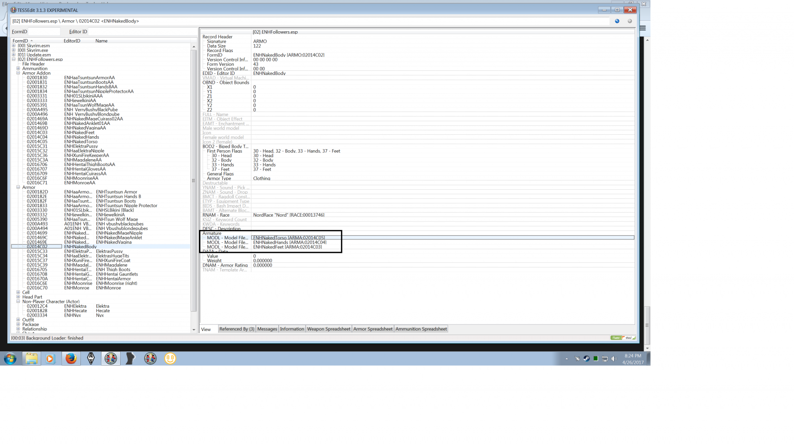Open hamburger menu in background browser window

coord(643,28)
